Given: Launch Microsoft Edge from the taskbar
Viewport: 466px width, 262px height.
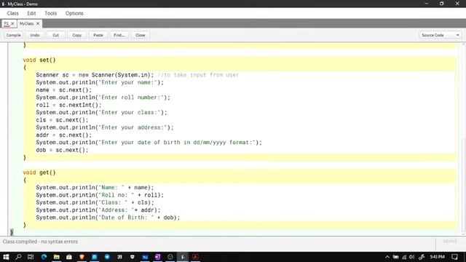Looking at the screenshot, I should (x=44, y=257).
